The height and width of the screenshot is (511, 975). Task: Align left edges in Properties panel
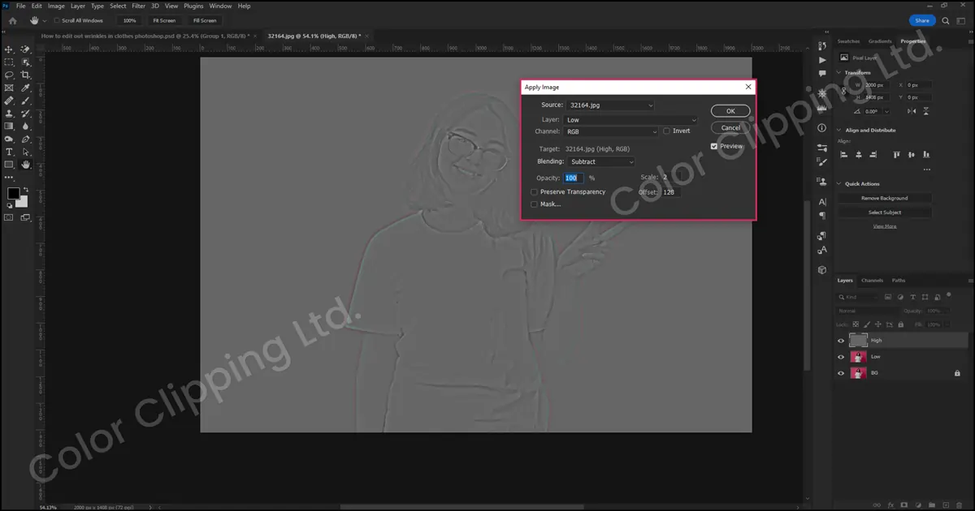[844, 154]
